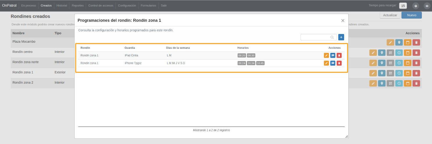Viewport: 432px width, 144px height.
Task: Click the Actualizar button
Action: (390, 15)
